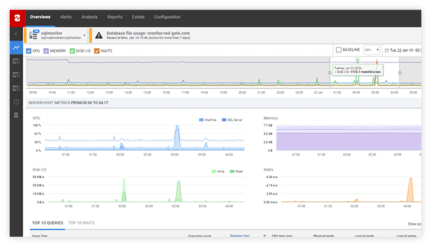Image resolution: width=431 pixels, height=247 pixels.
Task: Open the sqlmonitor server selector dropdown
Action: [84, 35]
